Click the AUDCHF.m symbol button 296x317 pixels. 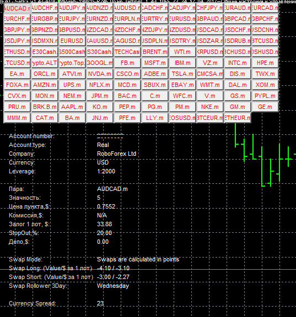pyautogui.click(x=45, y=8)
